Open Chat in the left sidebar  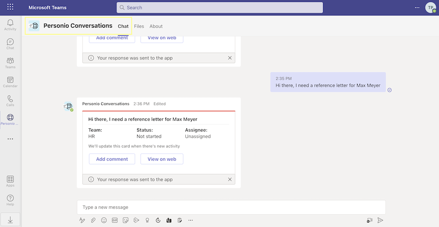(x=10, y=44)
